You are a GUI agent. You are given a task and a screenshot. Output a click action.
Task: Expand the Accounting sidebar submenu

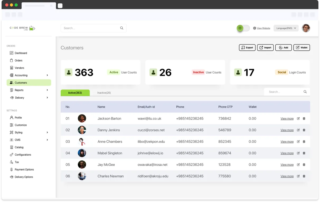coord(47,75)
